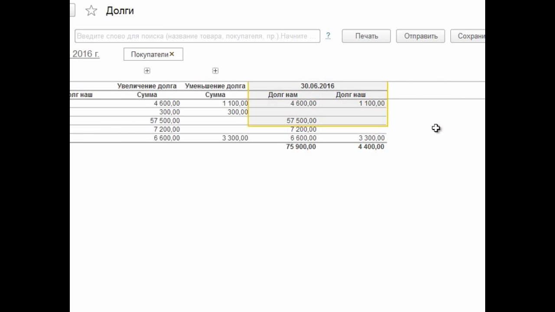This screenshot has height=312, width=555.
Task: Focus the search word input field
Action: point(197,36)
